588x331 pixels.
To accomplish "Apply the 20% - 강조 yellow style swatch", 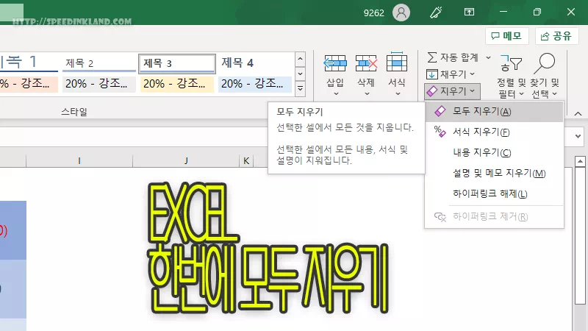I will pyautogui.click(x=176, y=85).
